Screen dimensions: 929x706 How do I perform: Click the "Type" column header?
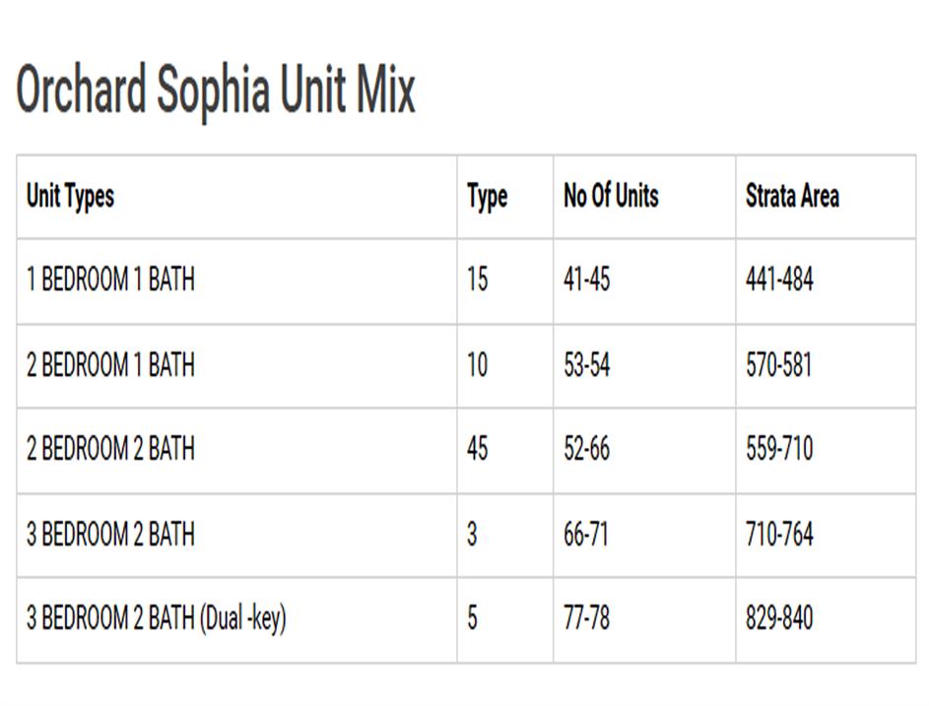(x=487, y=197)
